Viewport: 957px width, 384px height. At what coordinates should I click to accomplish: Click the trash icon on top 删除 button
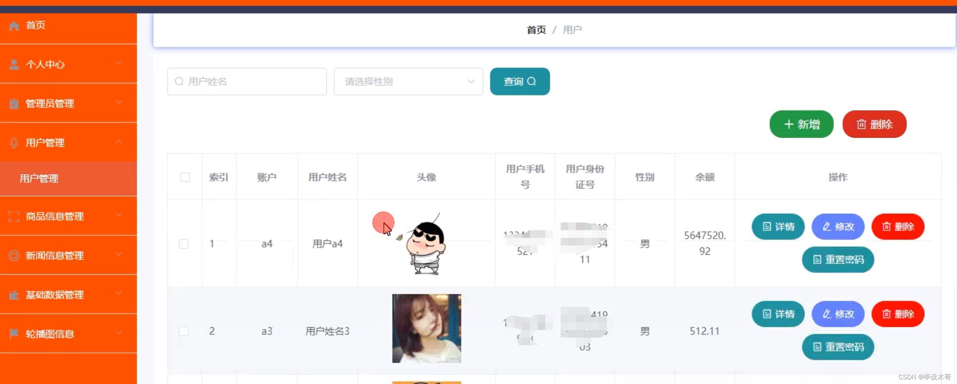pyautogui.click(x=861, y=124)
